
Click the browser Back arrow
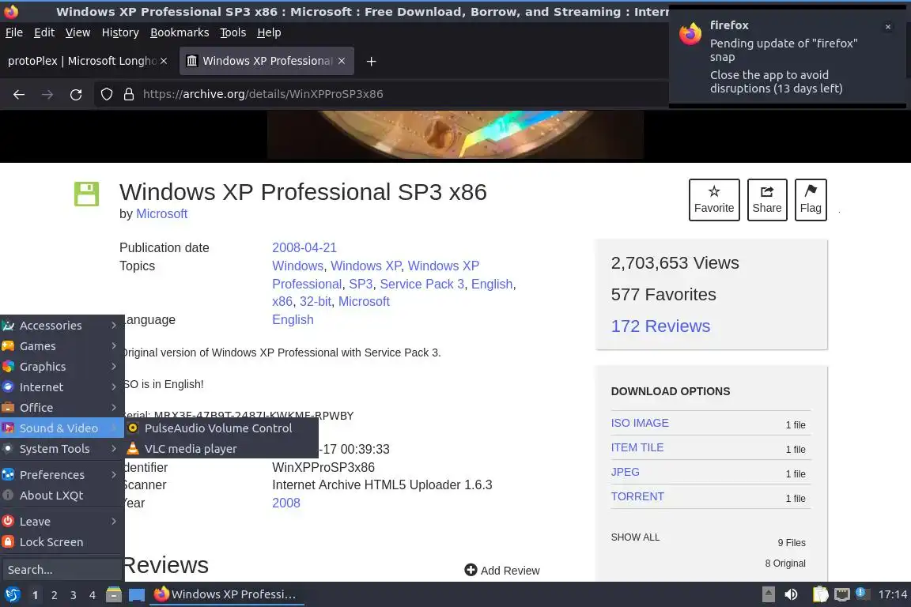point(19,94)
